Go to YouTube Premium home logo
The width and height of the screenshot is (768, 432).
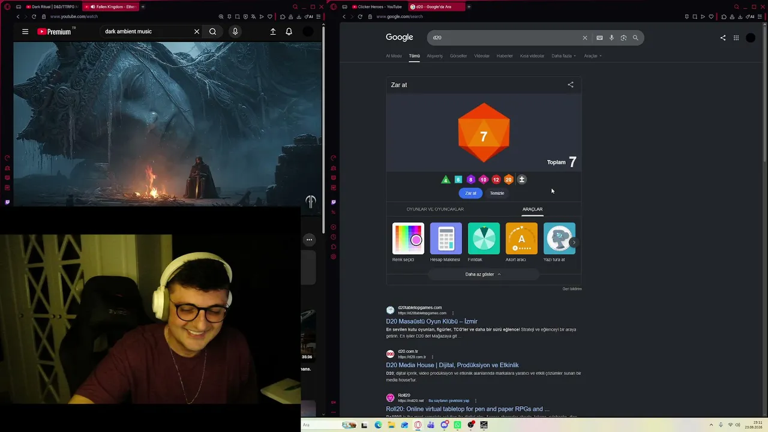coord(55,32)
